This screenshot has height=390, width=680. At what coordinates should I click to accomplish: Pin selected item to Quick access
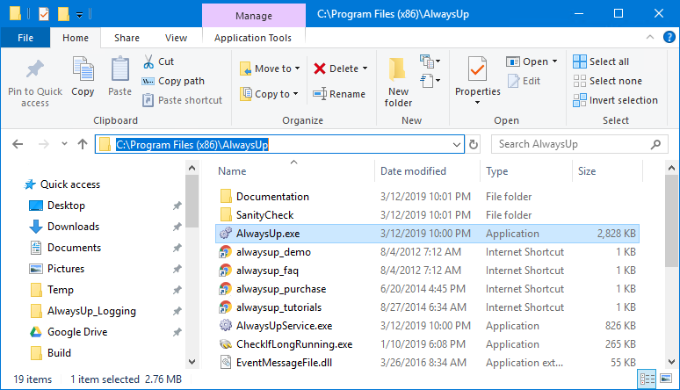[x=35, y=83]
